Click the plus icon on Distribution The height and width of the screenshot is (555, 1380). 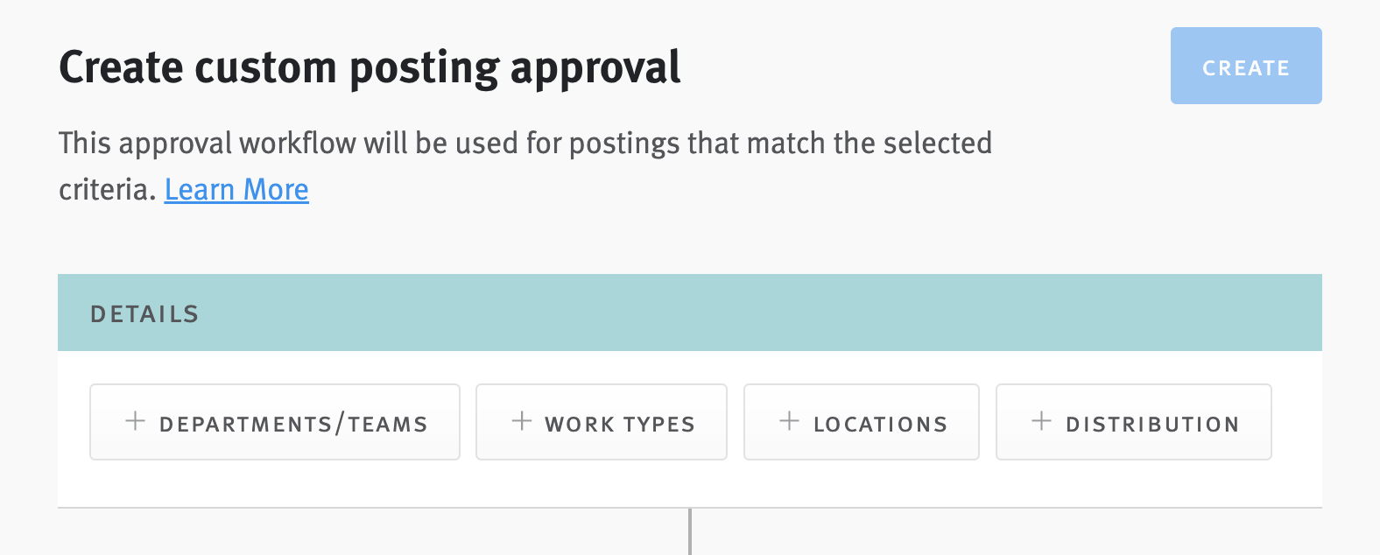click(1041, 422)
